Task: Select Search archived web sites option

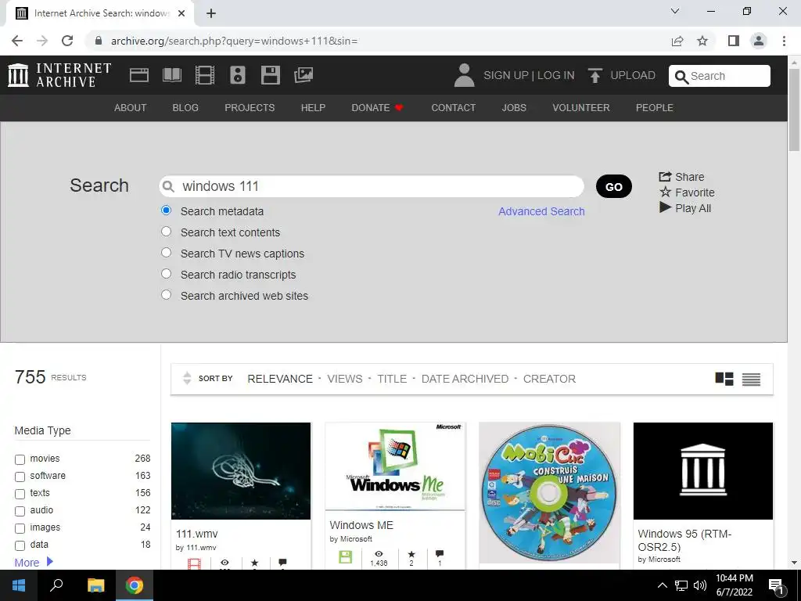Action: (166, 295)
